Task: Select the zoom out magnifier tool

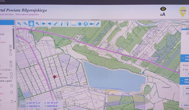Action: [25, 24]
